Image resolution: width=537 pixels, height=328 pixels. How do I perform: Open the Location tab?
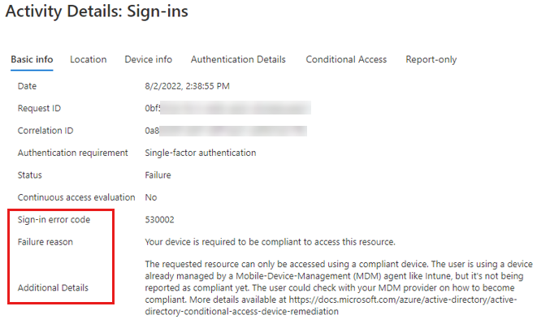[89, 59]
